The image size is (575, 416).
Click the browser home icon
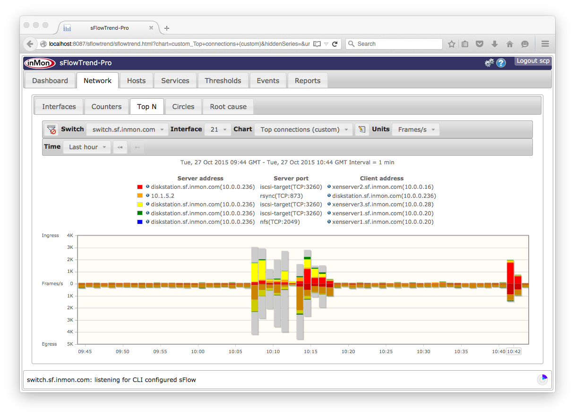[x=510, y=44]
